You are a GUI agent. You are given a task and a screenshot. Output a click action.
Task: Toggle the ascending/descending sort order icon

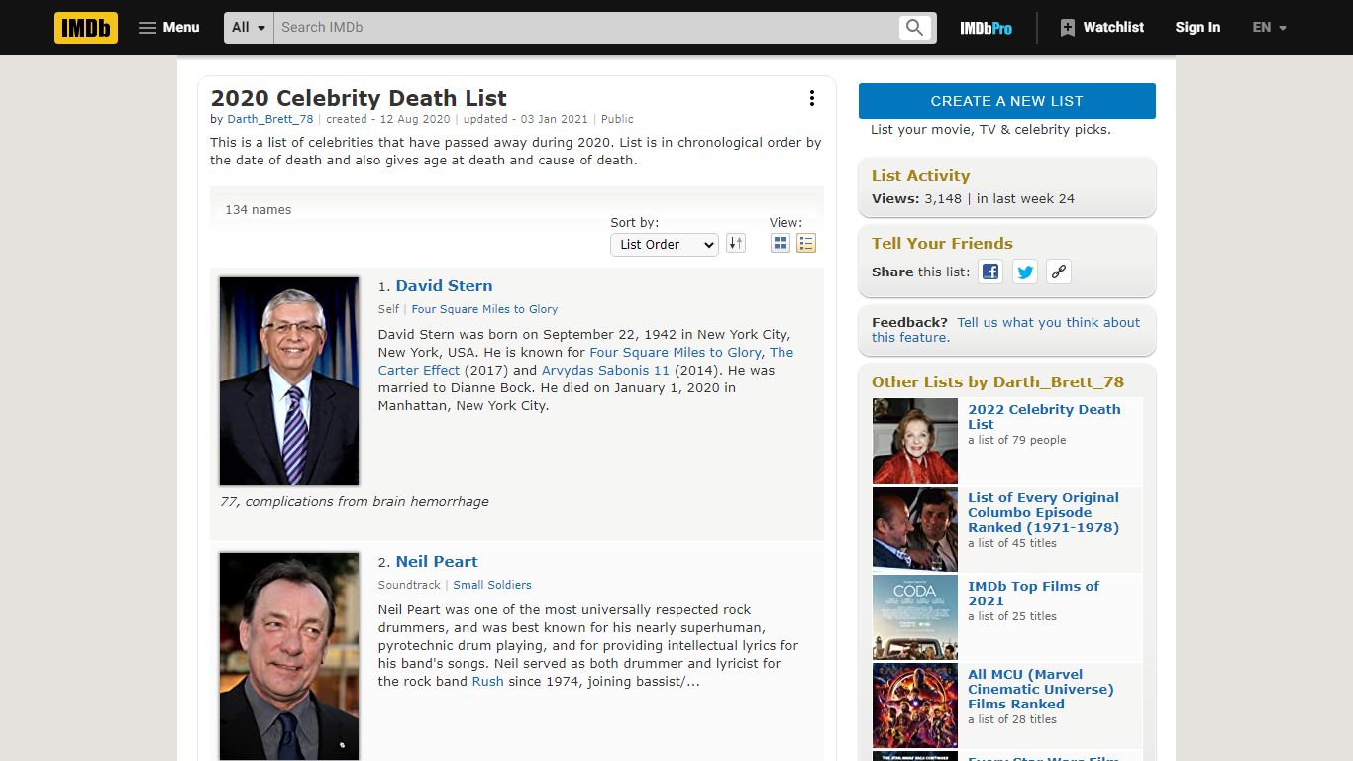735,243
